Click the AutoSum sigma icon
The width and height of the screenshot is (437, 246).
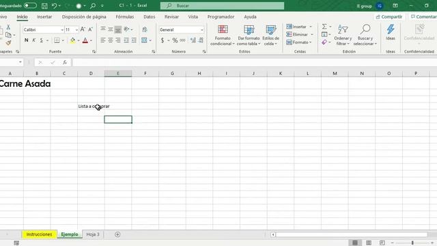pyautogui.click(x=324, y=27)
